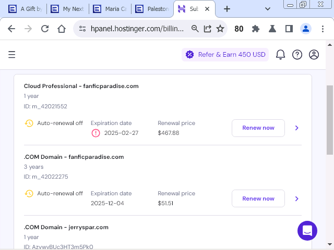The height and width of the screenshot is (250, 334).
Task: Select the 'Cloud Professional - fanficparadise.com' title
Action: click(x=81, y=86)
